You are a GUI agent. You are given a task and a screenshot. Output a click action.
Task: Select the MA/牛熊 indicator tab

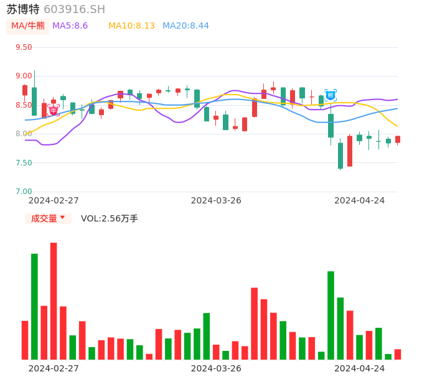tap(28, 26)
